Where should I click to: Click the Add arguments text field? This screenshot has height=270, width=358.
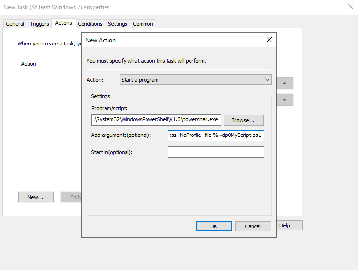(x=216, y=135)
